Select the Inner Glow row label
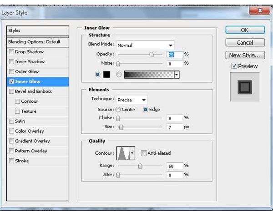 pos(28,81)
